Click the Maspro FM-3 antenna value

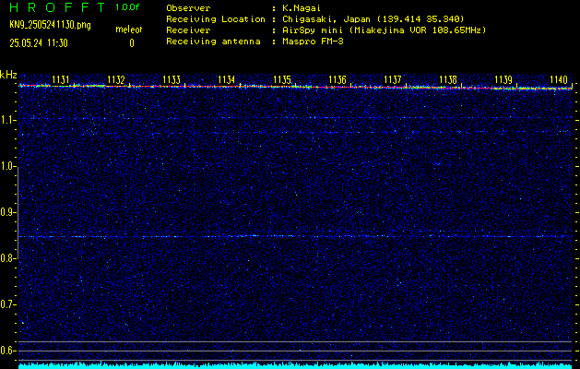pos(313,42)
